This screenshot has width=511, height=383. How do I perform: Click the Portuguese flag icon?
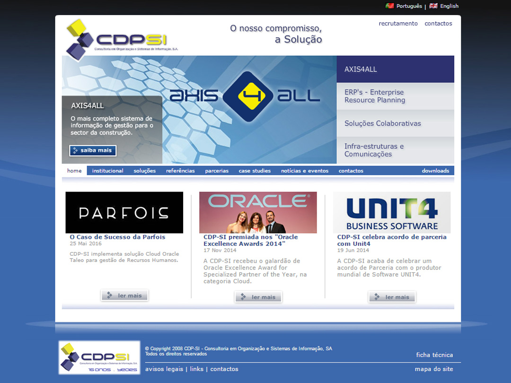click(x=390, y=6)
